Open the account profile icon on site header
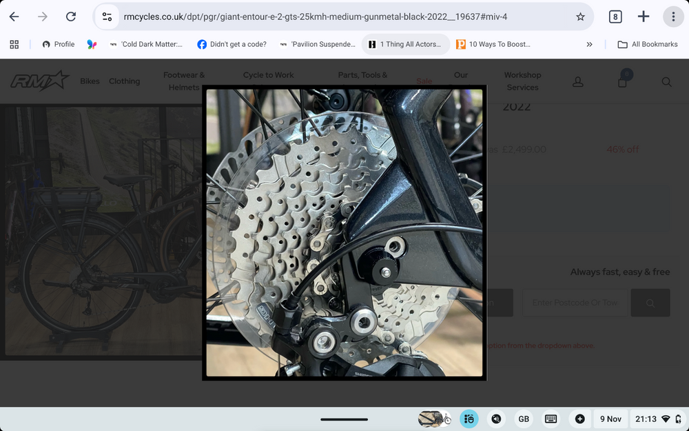The width and height of the screenshot is (689, 431). pyautogui.click(x=578, y=81)
